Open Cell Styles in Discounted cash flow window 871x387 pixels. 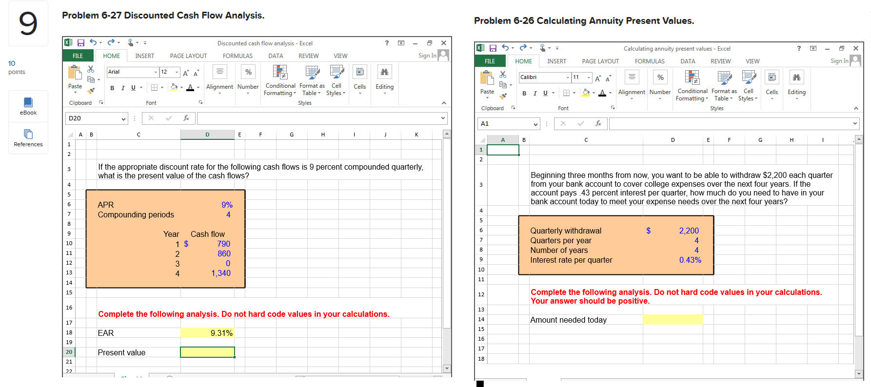(336, 80)
